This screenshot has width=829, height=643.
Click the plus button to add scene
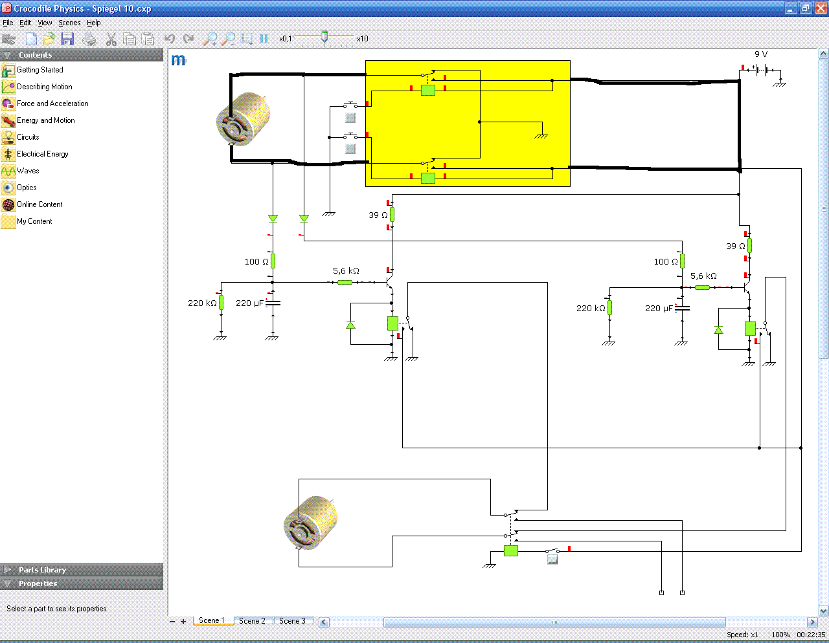pyautogui.click(x=183, y=622)
